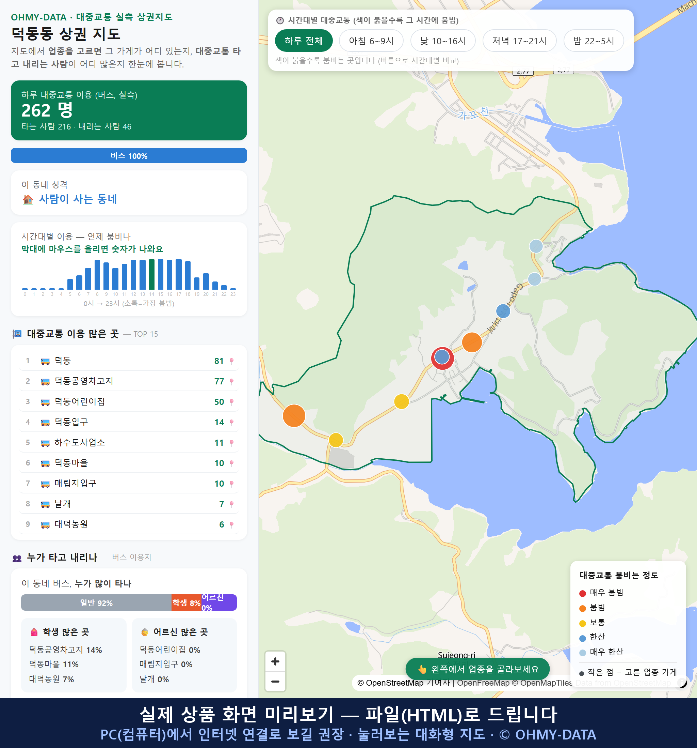
Task: Click the 버스 100% blue bar
Action: tap(129, 155)
